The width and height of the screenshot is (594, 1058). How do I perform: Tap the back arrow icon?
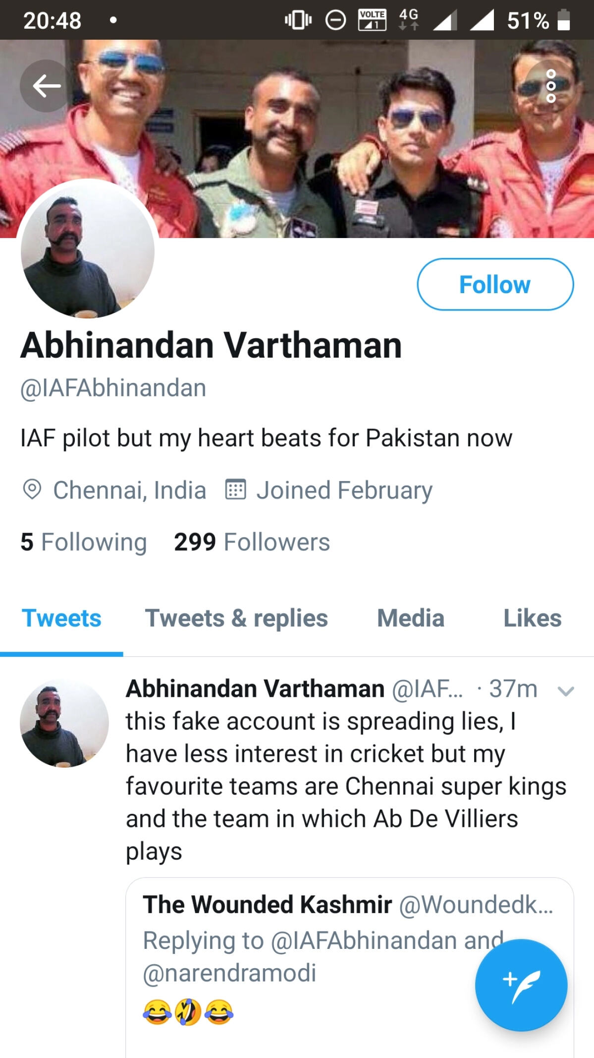point(46,86)
